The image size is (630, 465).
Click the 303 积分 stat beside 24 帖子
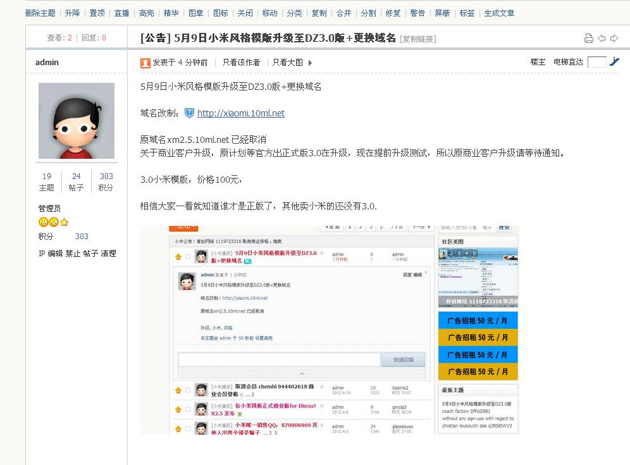(106, 182)
